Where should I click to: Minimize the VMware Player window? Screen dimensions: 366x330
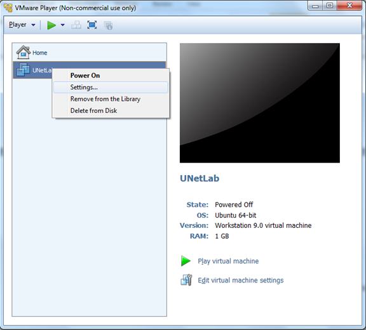click(x=315, y=6)
